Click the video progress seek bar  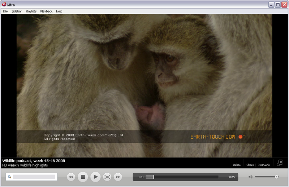(x=182, y=177)
